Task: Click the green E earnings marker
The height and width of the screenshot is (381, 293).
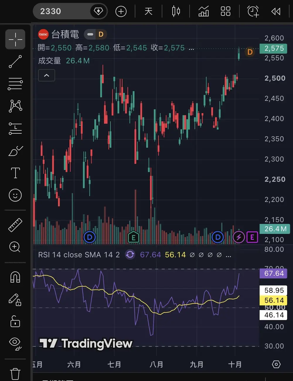Action: [134, 237]
